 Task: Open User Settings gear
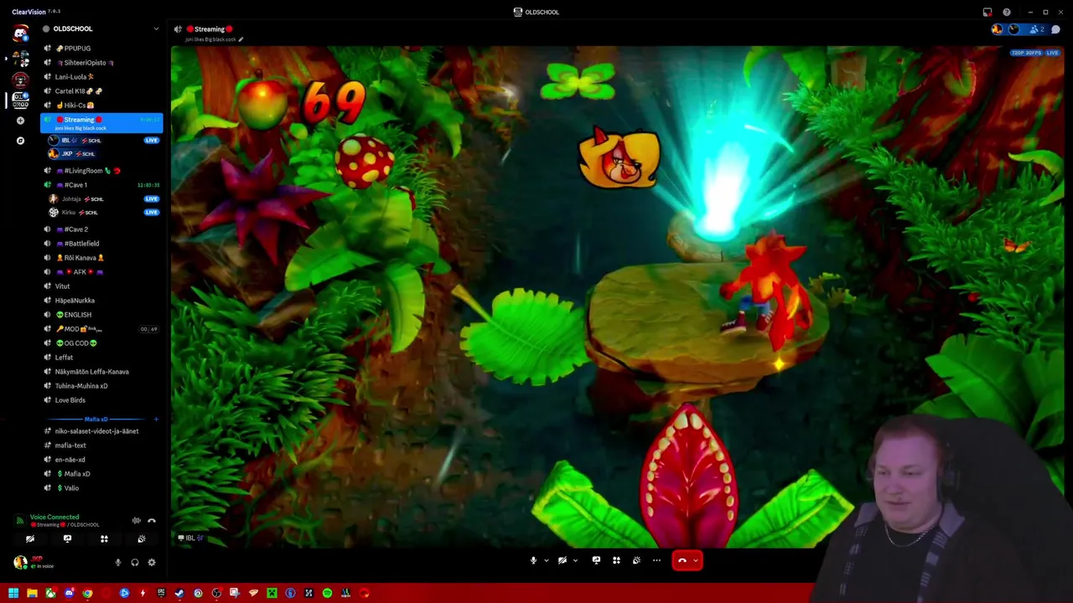pyautogui.click(x=152, y=563)
